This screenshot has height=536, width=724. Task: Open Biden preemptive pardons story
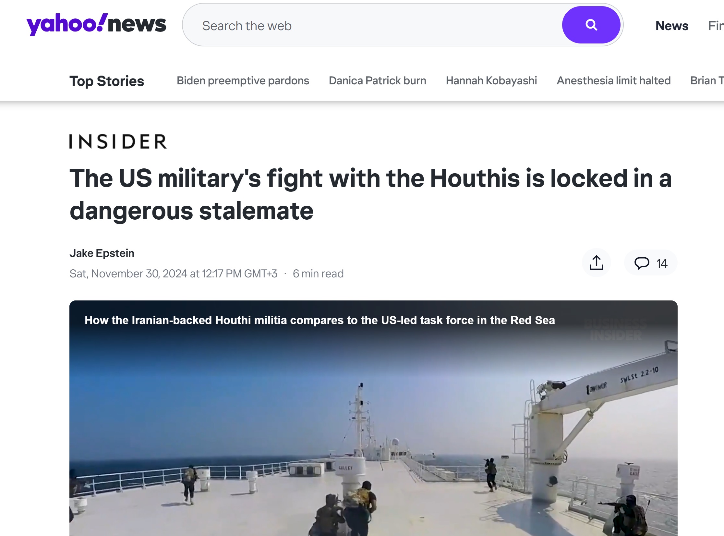click(x=243, y=80)
